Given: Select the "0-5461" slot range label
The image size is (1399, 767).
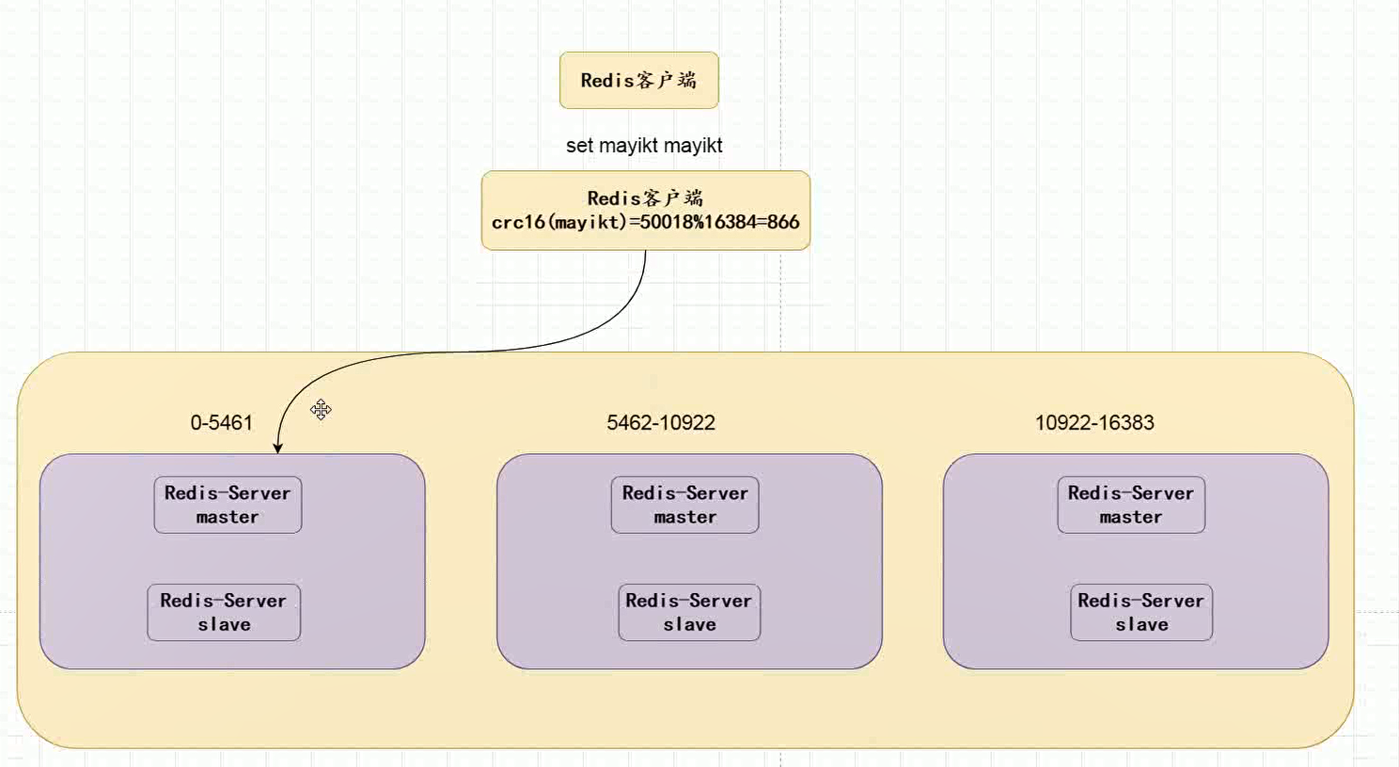Looking at the screenshot, I should pos(221,423).
